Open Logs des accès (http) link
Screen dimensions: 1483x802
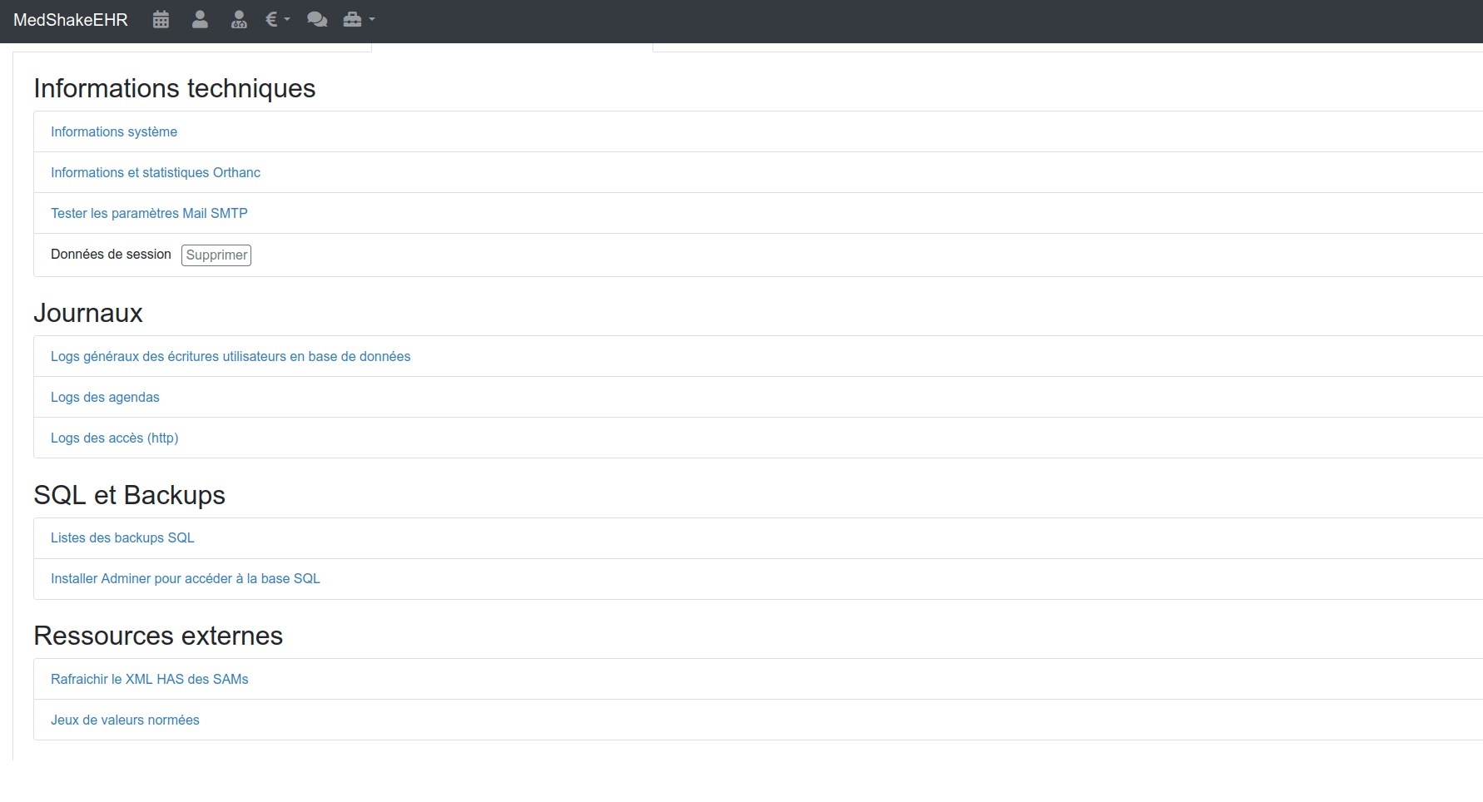tap(115, 438)
